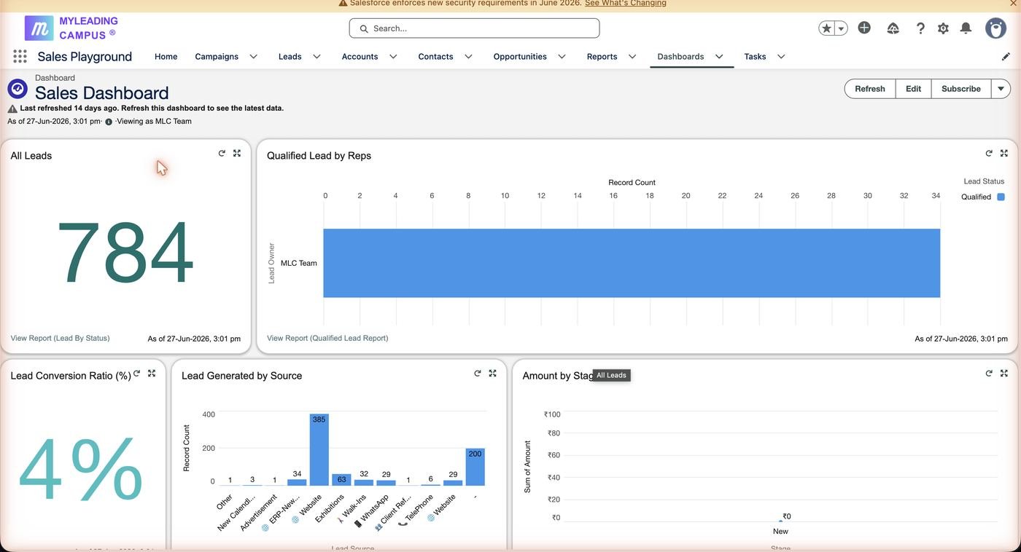This screenshot has width=1021, height=552.
Task: Open the Contacts tab
Action: point(435,56)
